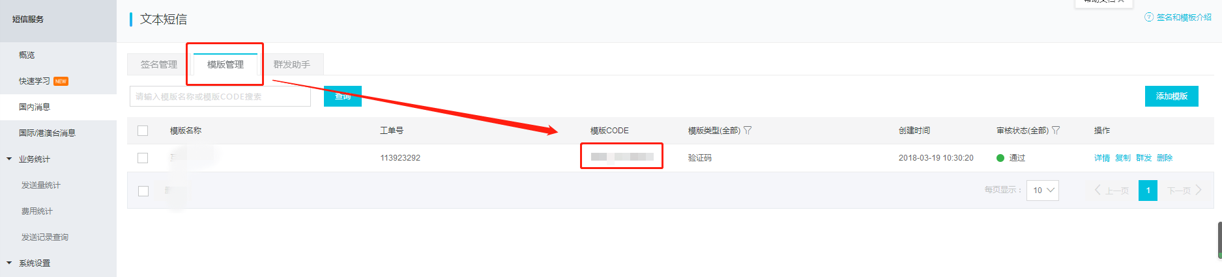Viewport: 1222px width, 277px height.
Task: Click the next page arrow icon
Action: [x=1199, y=190]
